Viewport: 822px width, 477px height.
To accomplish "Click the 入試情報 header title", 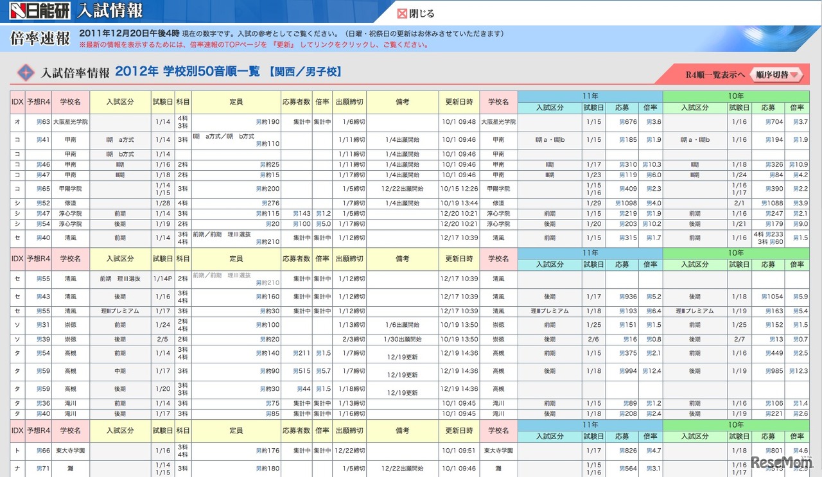I will click(109, 11).
